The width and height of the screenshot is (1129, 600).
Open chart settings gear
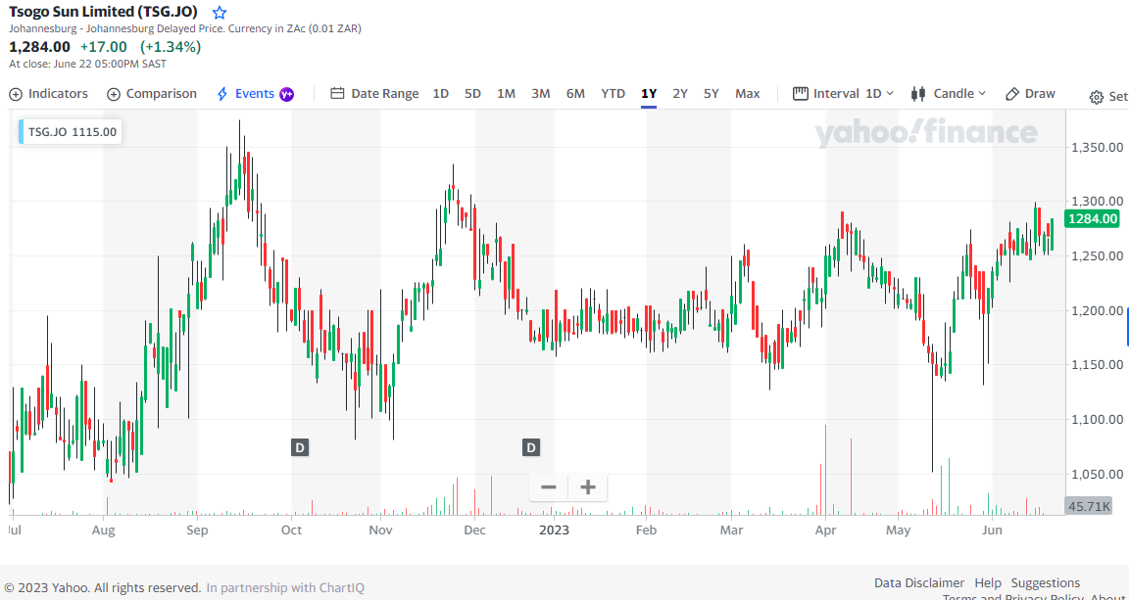(x=1097, y=98)
